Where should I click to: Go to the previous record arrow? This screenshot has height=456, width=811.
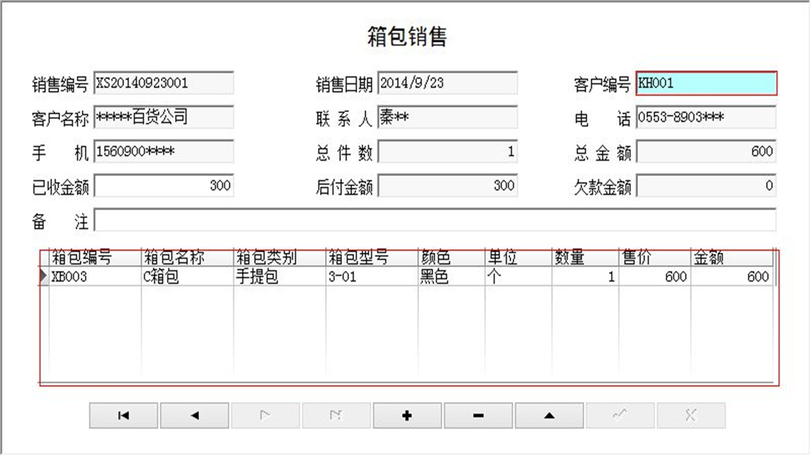pos(194,415)
